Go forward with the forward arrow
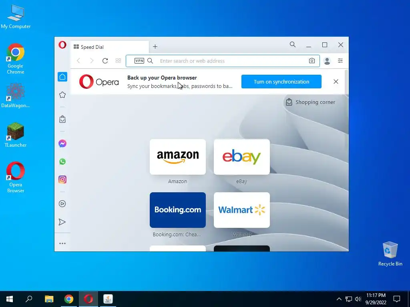 (x=92, y=61)
